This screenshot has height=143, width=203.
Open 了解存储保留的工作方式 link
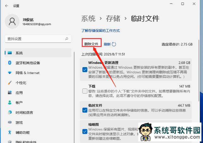(x=100, y=31)
